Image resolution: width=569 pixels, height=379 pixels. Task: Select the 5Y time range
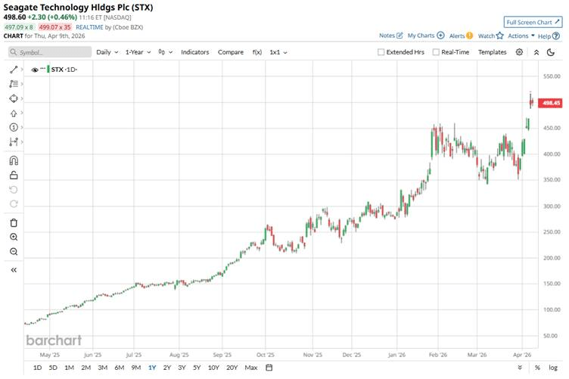(x=197, y=368)
